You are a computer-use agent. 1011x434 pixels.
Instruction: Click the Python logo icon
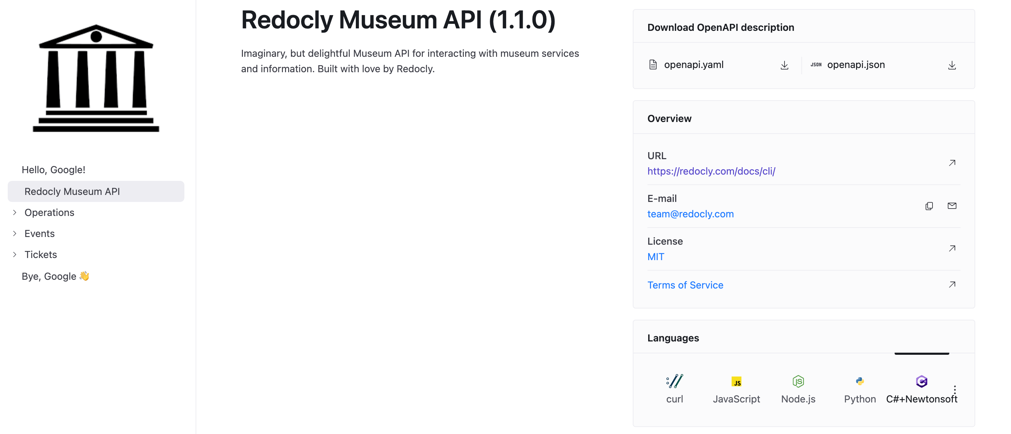point(860,381)
